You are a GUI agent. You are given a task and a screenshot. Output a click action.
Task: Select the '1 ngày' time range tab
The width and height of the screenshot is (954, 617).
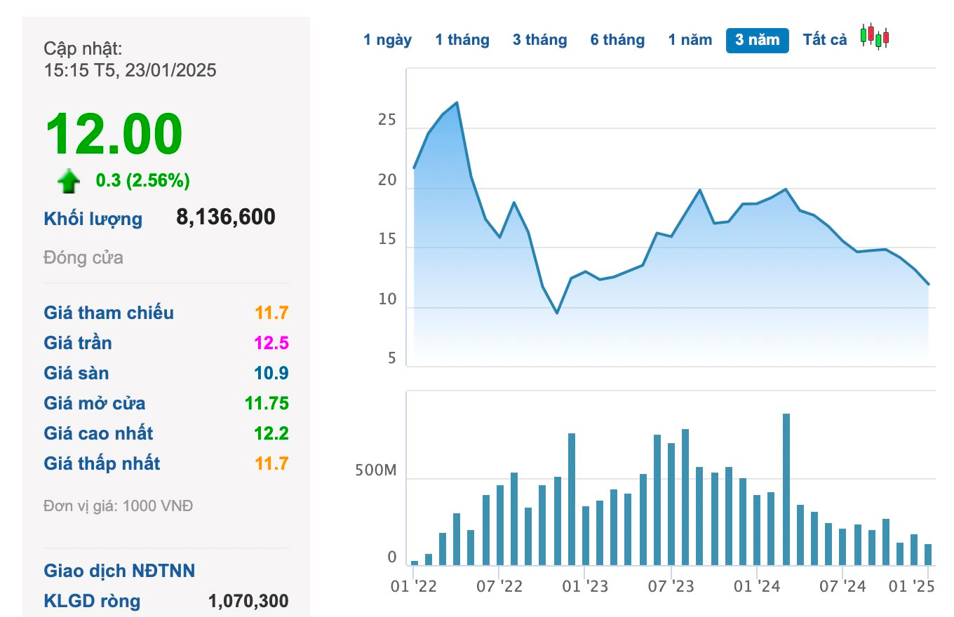[x=388, y=40]
